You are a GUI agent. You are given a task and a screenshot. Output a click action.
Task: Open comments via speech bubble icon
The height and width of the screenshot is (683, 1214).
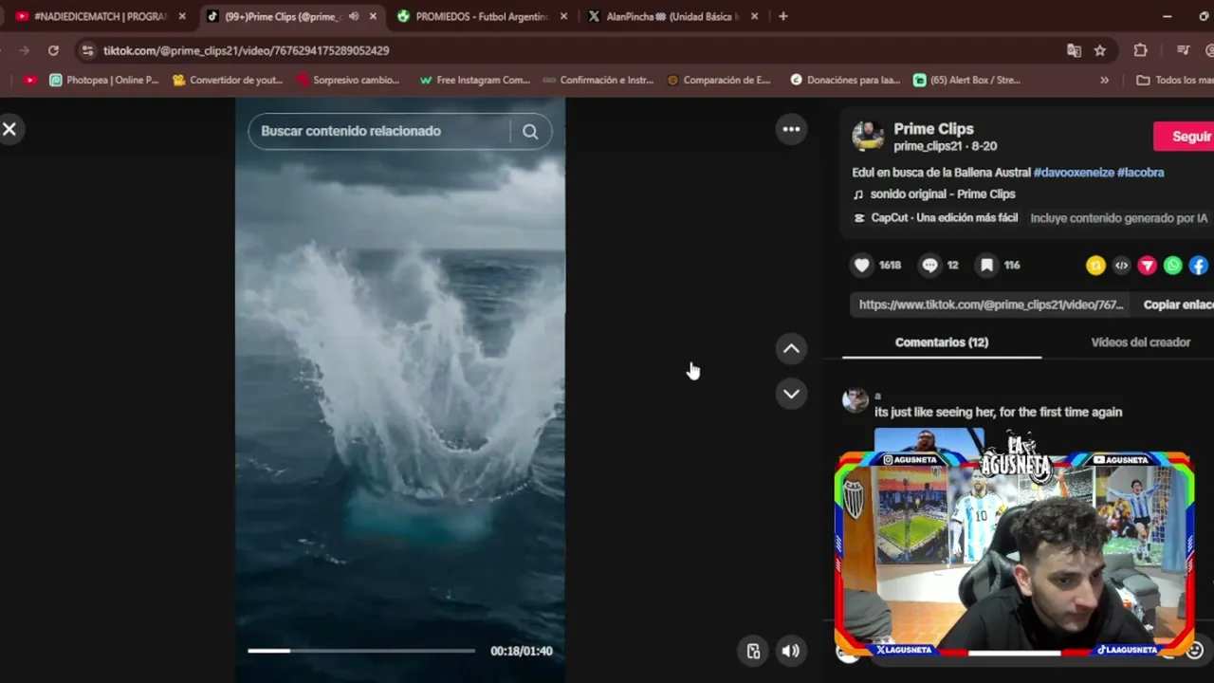pos(929,266)
